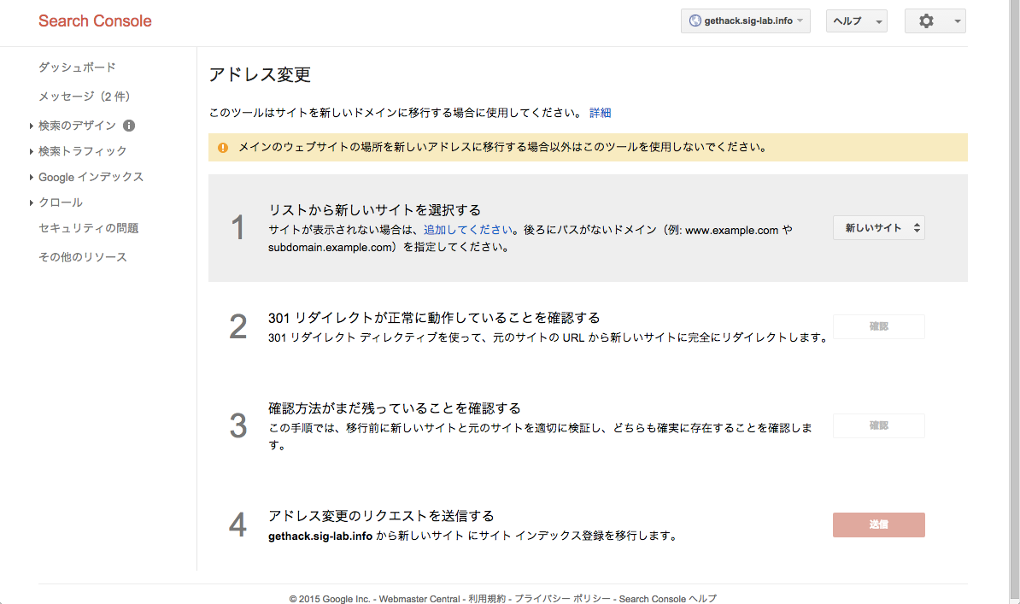Click the Search Console ヘルプ footer link

[667, 599]
